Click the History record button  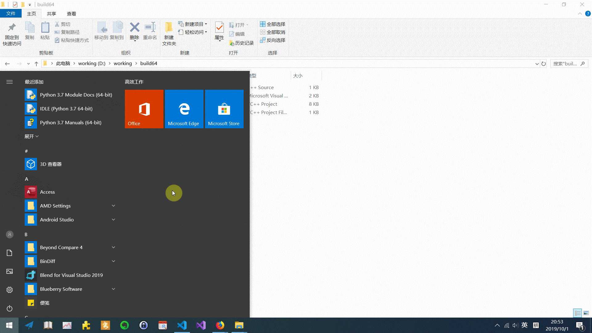pyautogui.click(x=241, y=43)
